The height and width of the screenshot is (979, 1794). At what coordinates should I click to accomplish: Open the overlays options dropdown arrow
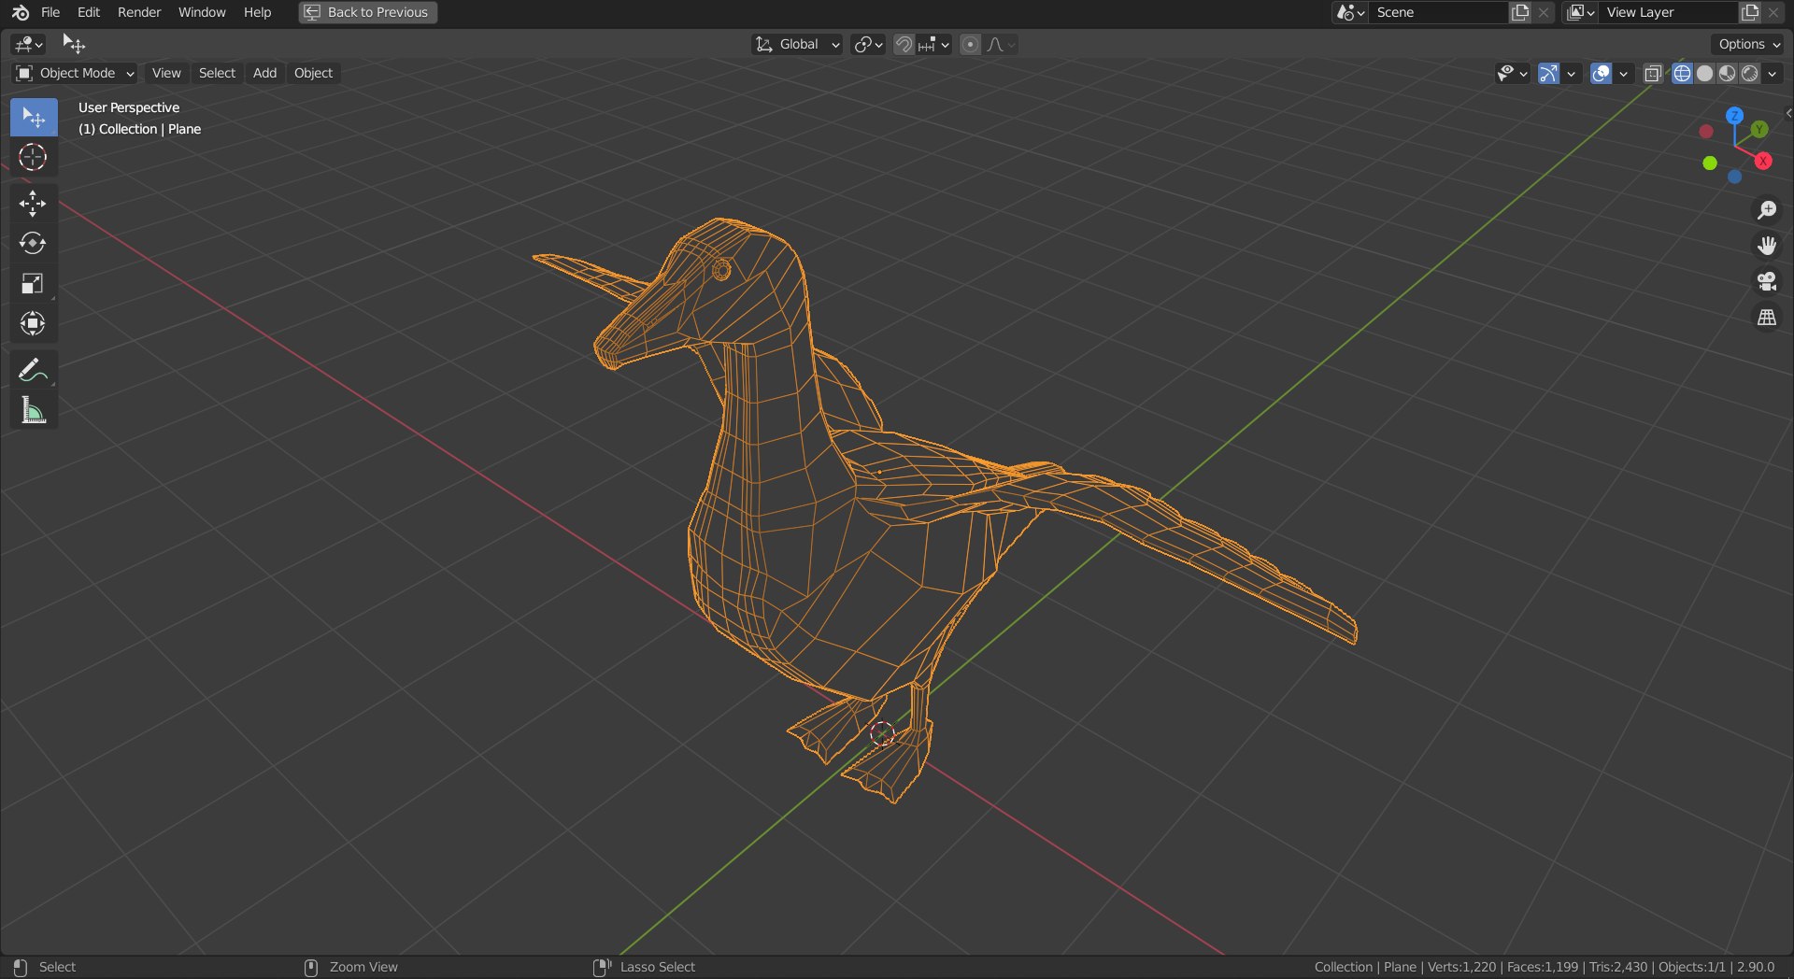coord(1624,73)
